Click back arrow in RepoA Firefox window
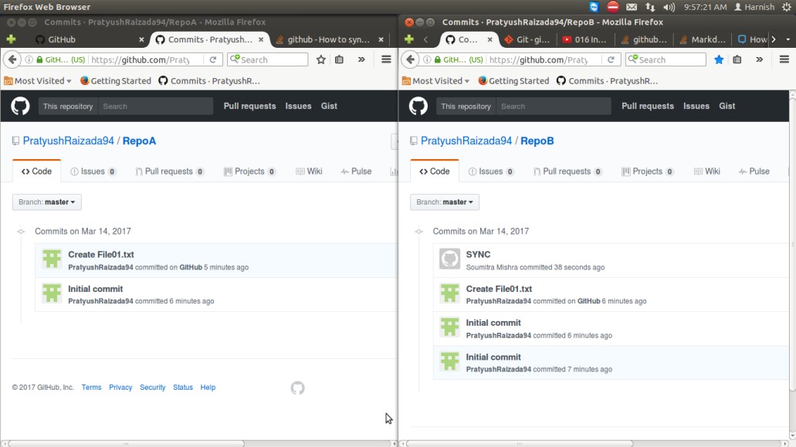This screenshot has width=796, height=447. [12, 59]
